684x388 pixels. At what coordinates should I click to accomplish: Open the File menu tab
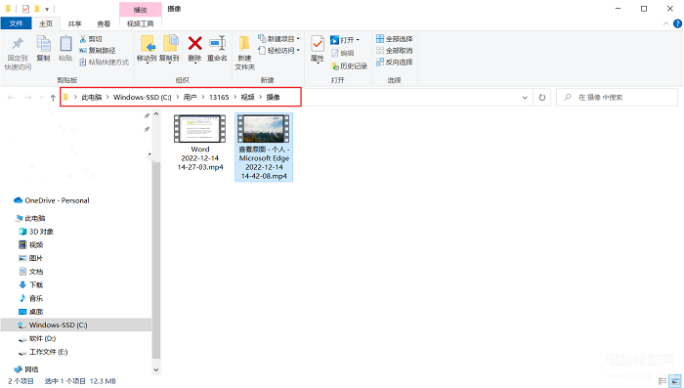pos(17,23)
